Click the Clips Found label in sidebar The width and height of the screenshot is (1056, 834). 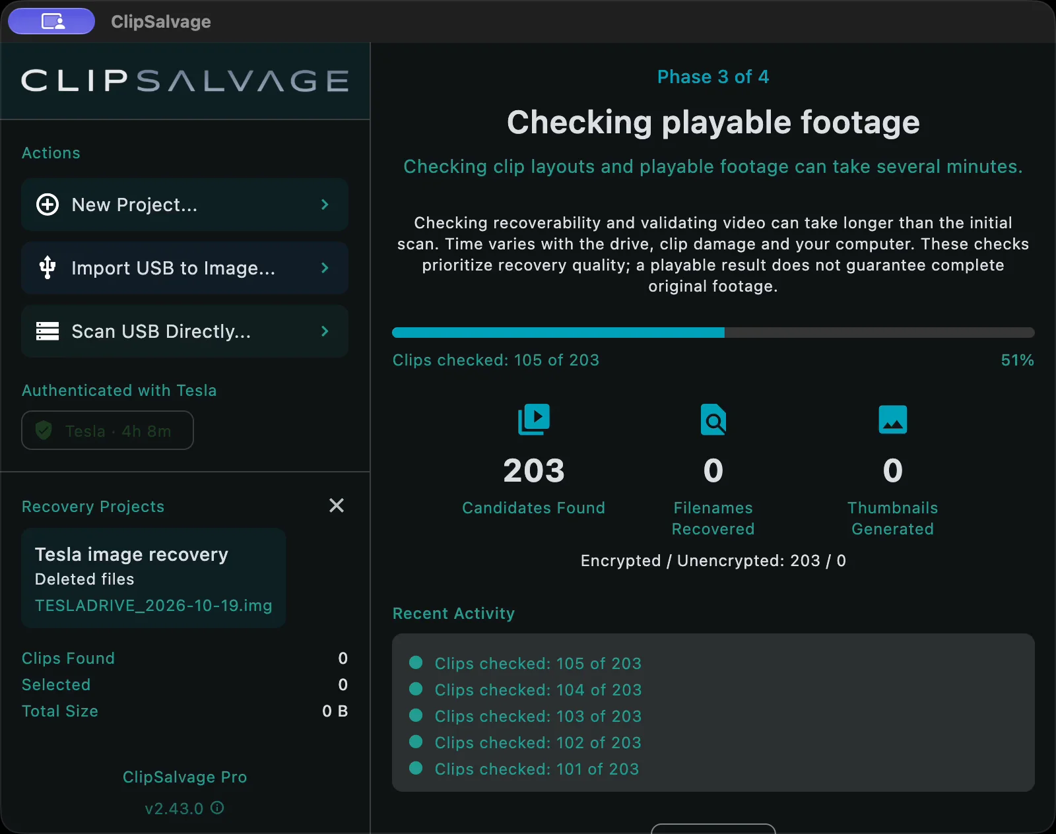68,658
